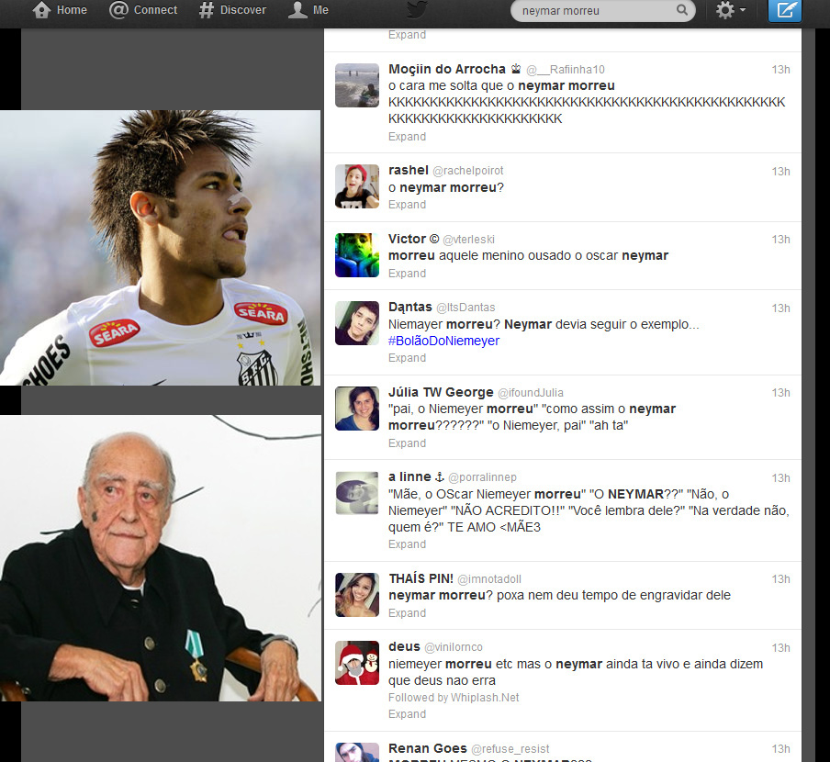Compose a new tweet
The image size is (830, 762).
tap(784, 11)
